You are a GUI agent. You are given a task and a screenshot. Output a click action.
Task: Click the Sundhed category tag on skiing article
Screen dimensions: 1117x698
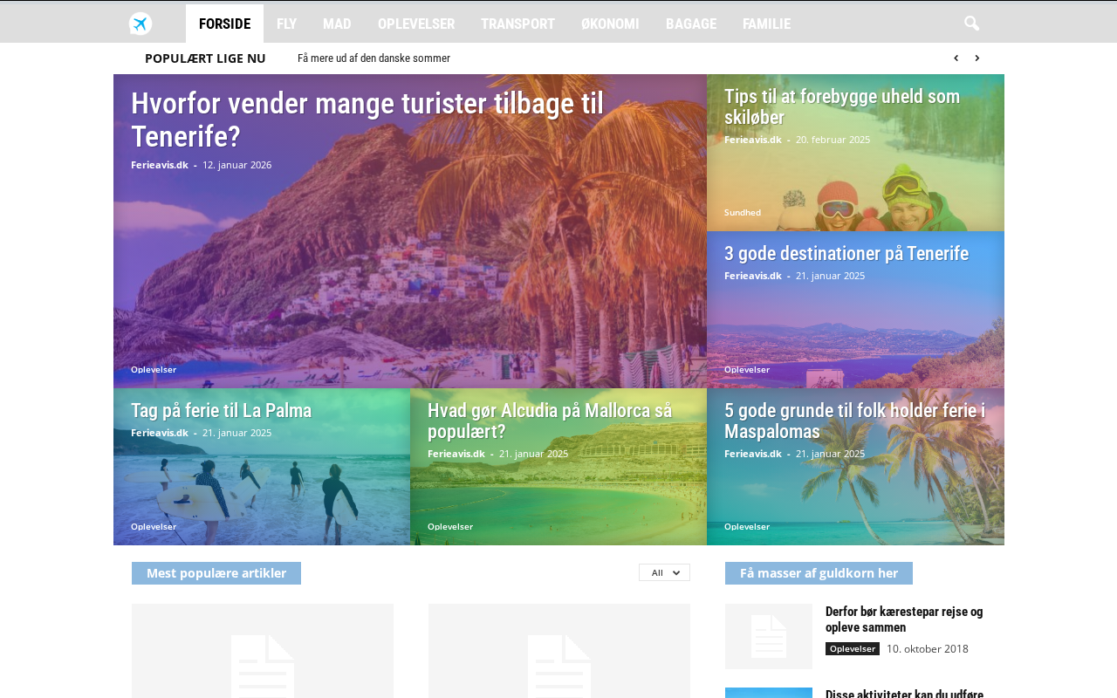click(x=743, y=212)
